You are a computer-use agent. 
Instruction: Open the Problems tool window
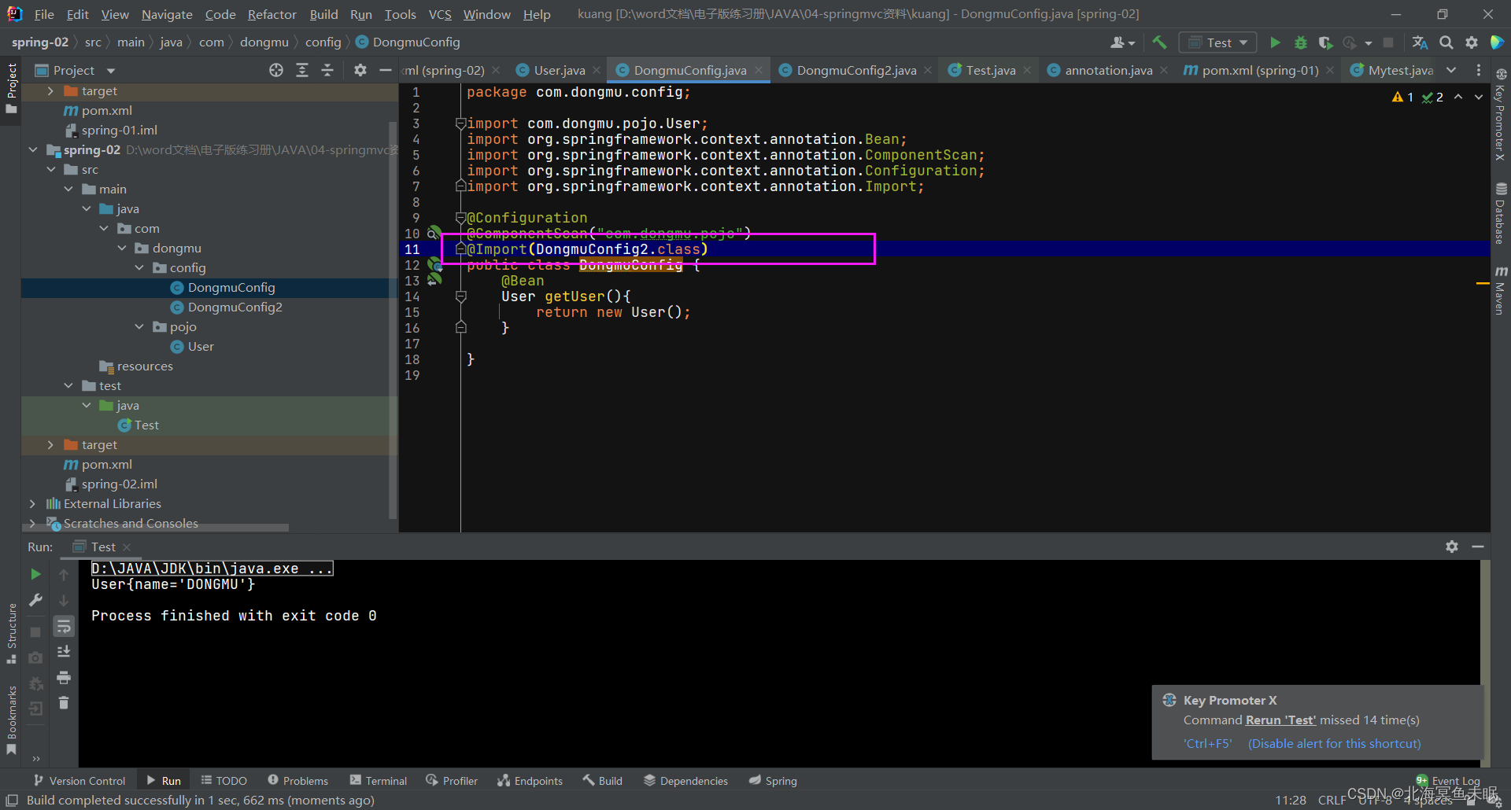pos(298,780)
